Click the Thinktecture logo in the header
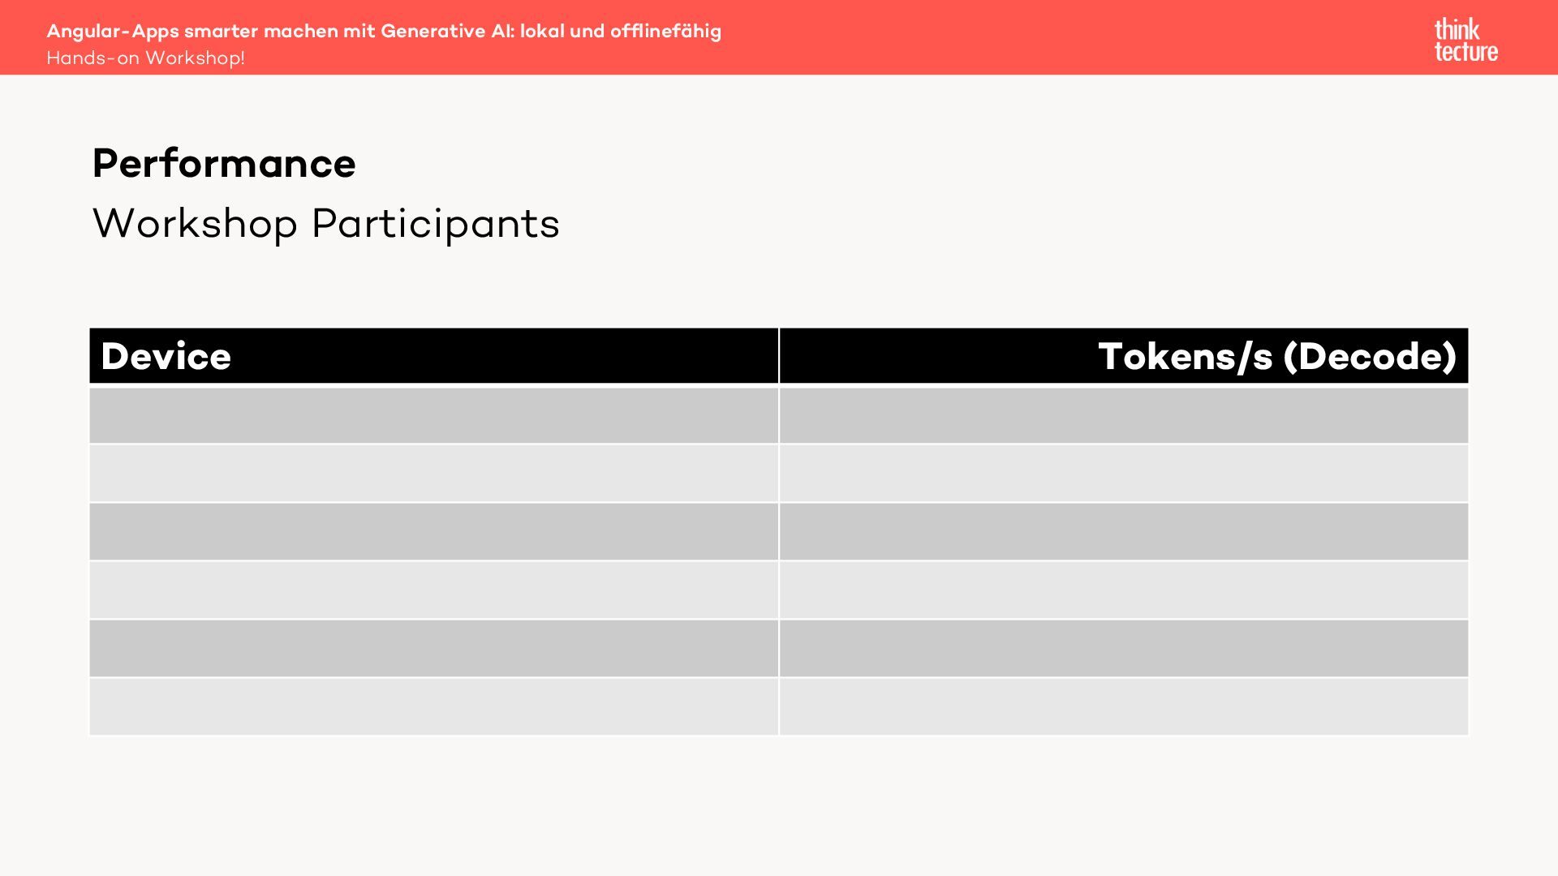Viewport: 1558px width, 876px height. tap(1465, 40)
